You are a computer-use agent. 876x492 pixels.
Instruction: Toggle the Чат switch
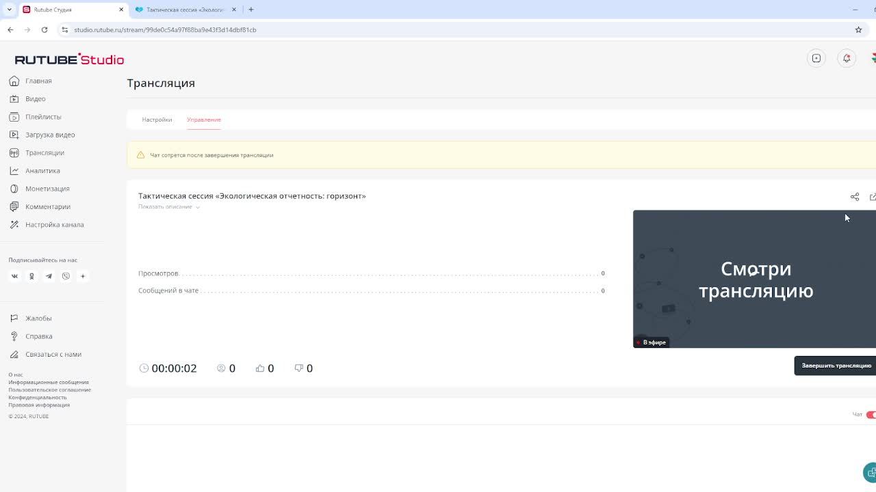pos(871,415)
